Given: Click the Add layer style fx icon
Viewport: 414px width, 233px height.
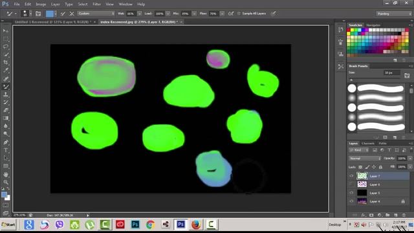Looking at the screenshot, I should click(364, 215).
